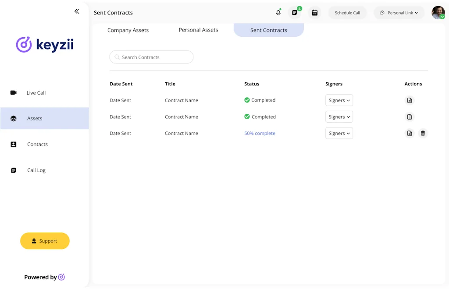Collapse the sidebar with double chevron icon
449x290 pixels.
tap(77, 11)
